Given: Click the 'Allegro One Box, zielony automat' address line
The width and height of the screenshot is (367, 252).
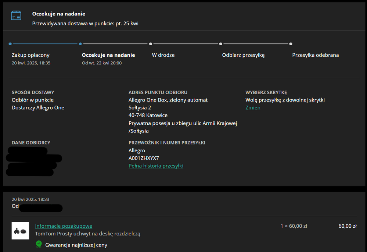Looking at the screenshot, I should coord(168,100).
